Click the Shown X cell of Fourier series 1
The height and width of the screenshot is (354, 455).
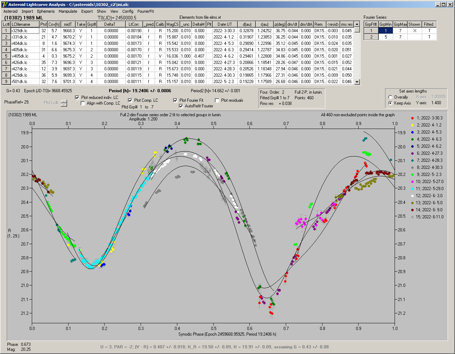point(414,31)
